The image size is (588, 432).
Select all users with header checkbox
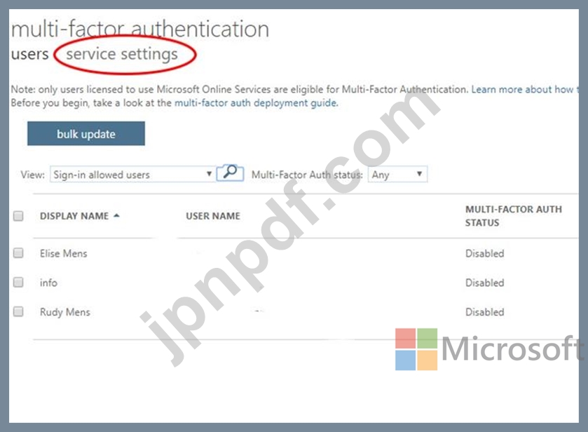point(18,216)
